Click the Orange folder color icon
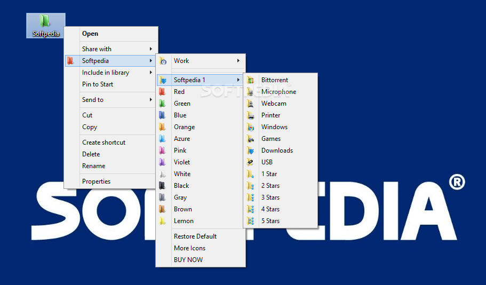Viewport: 486px width, 285px height. click(x=162, y=127)
